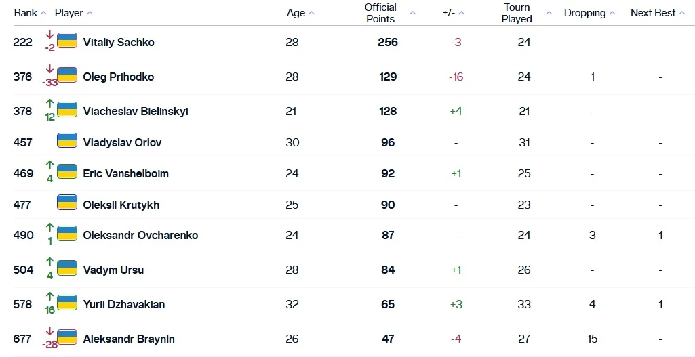695x357 pixels.
Task: Click the flag next to Vladyslav Orlov
Action: [67, 141]
